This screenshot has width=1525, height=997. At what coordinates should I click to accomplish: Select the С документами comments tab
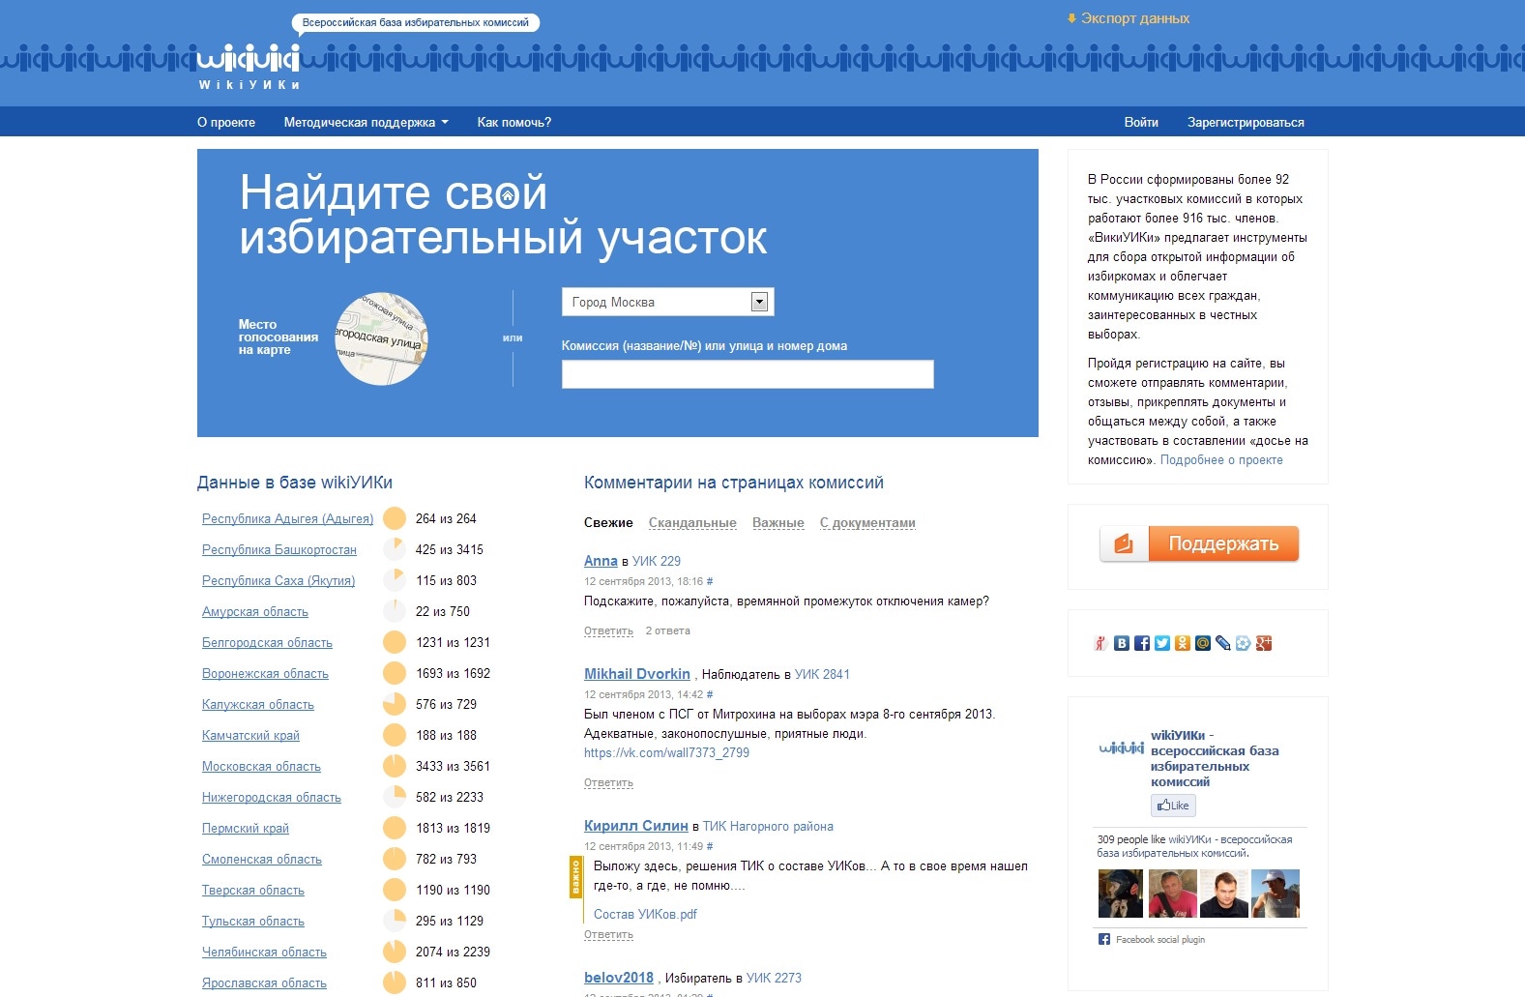(x=867, y=523)
